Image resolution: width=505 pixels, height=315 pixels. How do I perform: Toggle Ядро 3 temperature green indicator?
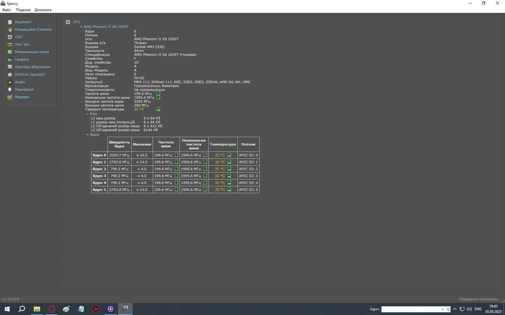click(x=229, y=176)
